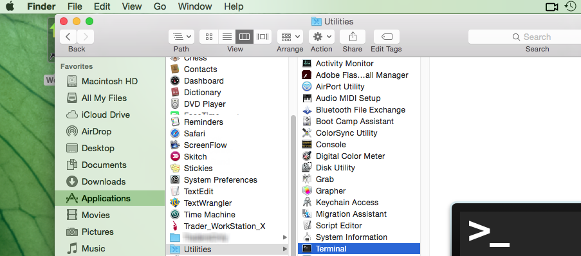Select Music in the sidebar

[x=109, y=248]
